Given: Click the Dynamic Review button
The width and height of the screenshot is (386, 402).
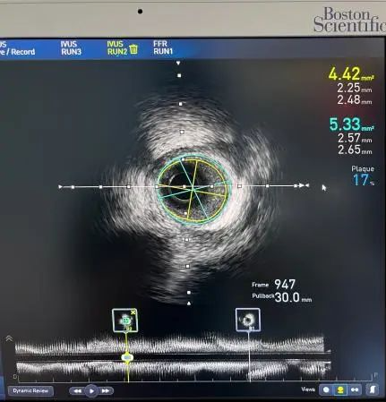Looking at the screenshot, I should coord(30,390).
